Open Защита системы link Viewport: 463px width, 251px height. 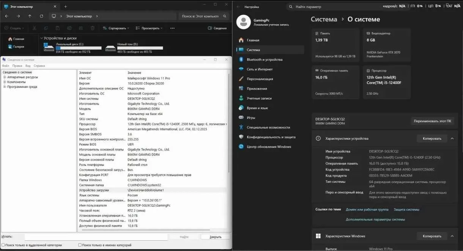click(406, 210)
